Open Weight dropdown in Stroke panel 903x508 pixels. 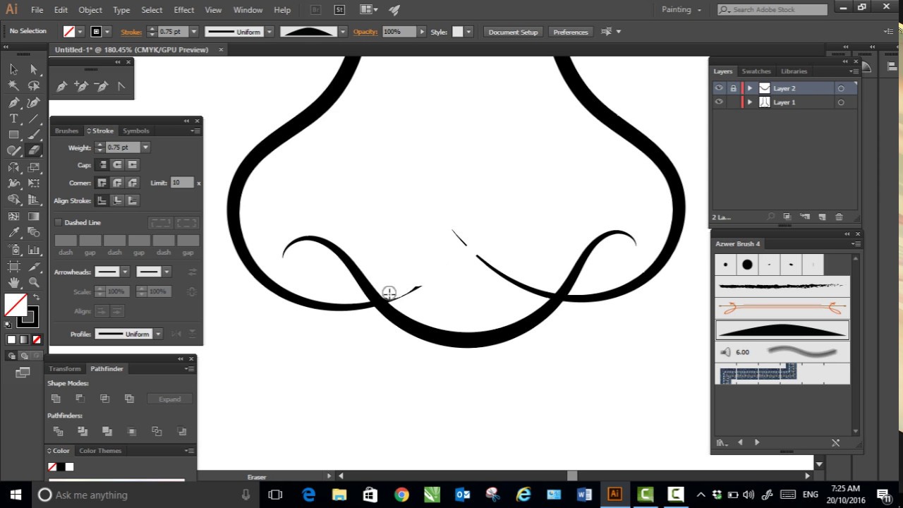pos(145,147)
